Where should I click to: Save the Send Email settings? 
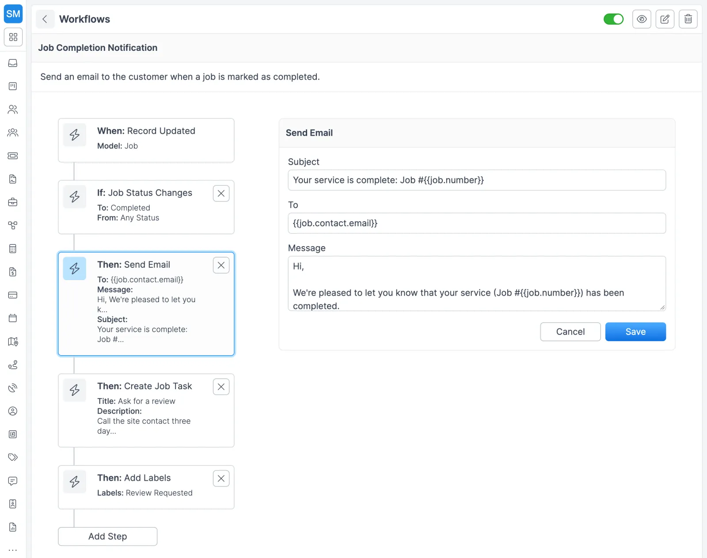635,332
